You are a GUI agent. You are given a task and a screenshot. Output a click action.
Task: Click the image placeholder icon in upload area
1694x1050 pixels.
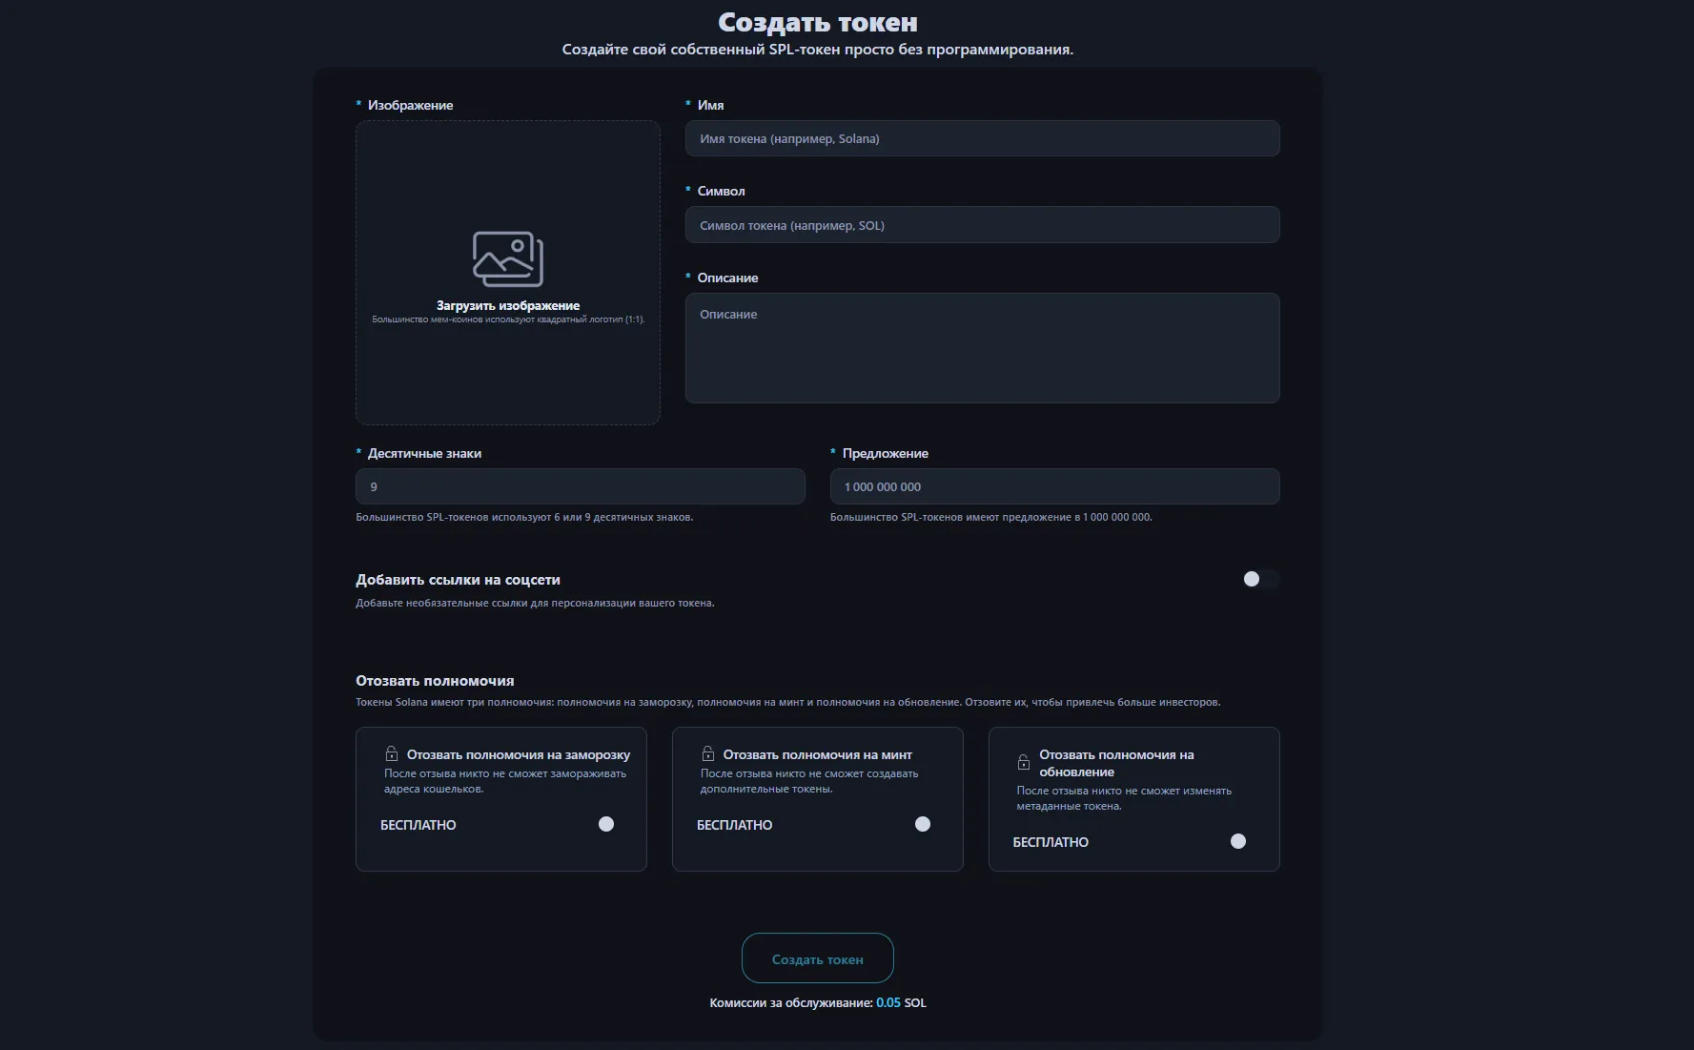(506, 257)
